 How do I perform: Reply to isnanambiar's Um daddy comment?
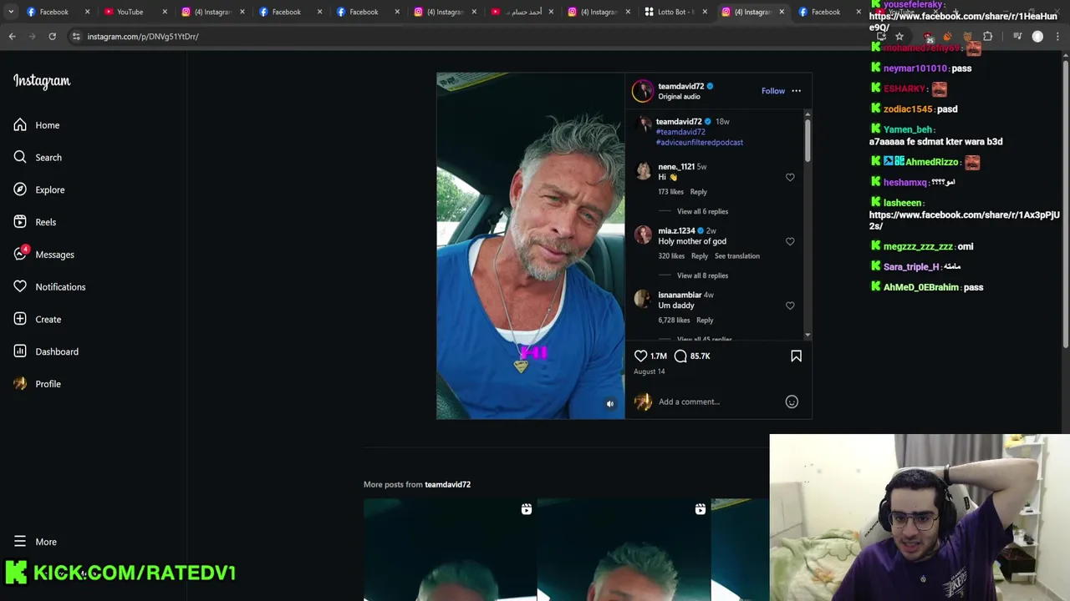(x=705, y=321)
